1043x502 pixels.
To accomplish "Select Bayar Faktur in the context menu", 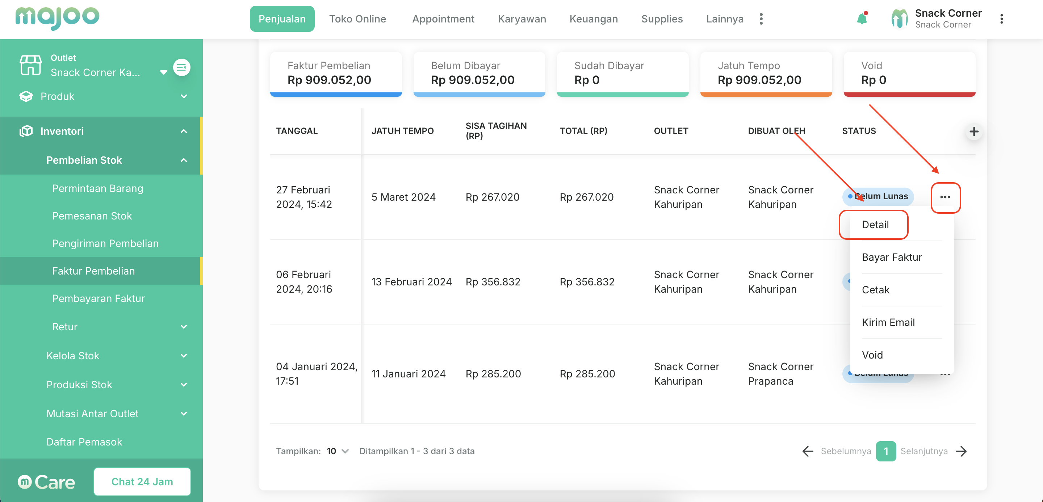I will 892,257.
